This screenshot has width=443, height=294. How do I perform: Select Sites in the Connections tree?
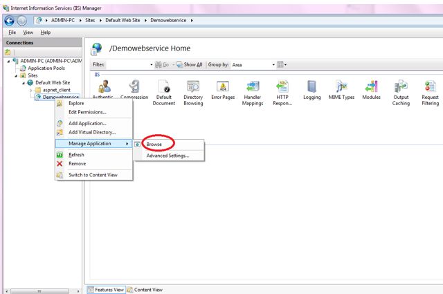tap(33, 75)
